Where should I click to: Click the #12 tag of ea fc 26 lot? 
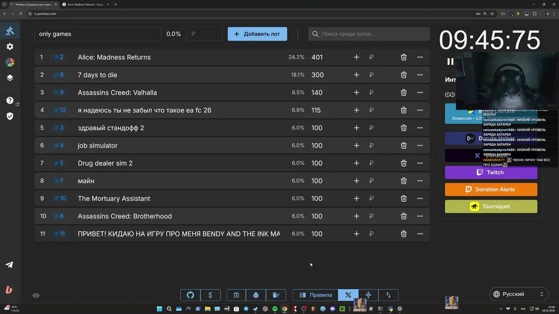point(60,110)
